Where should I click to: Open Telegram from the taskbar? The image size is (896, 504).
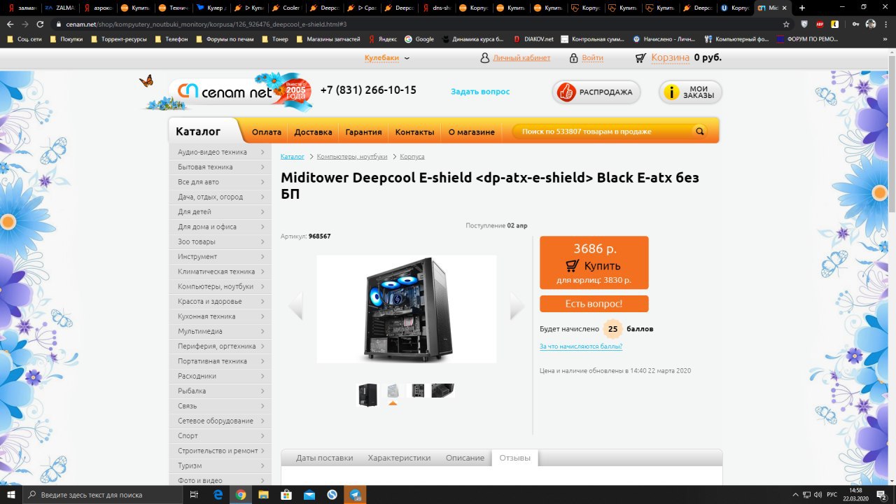coord(355,494)
